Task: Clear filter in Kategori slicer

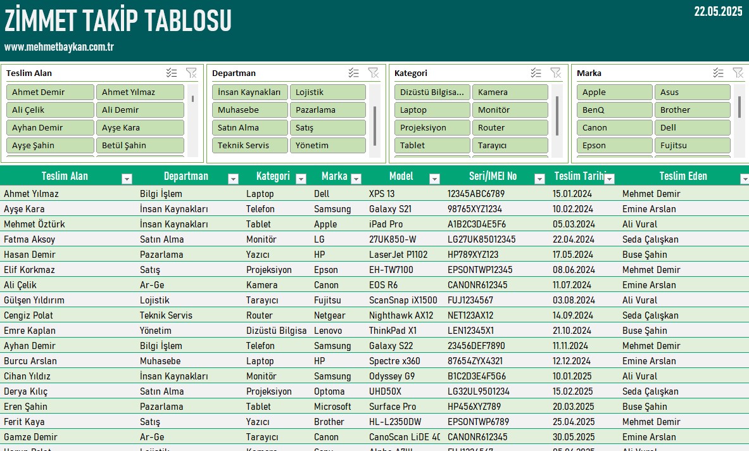Action: 556,73
